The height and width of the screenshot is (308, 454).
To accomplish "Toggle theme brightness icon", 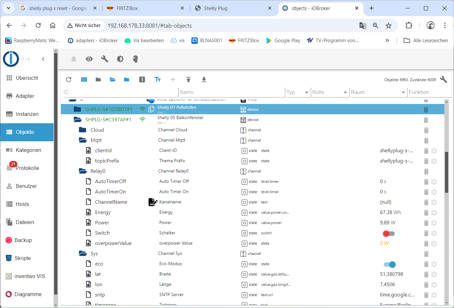I will 120,59.
